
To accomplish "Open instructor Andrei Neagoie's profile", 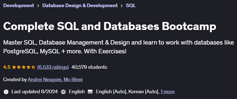I will 45,79.
